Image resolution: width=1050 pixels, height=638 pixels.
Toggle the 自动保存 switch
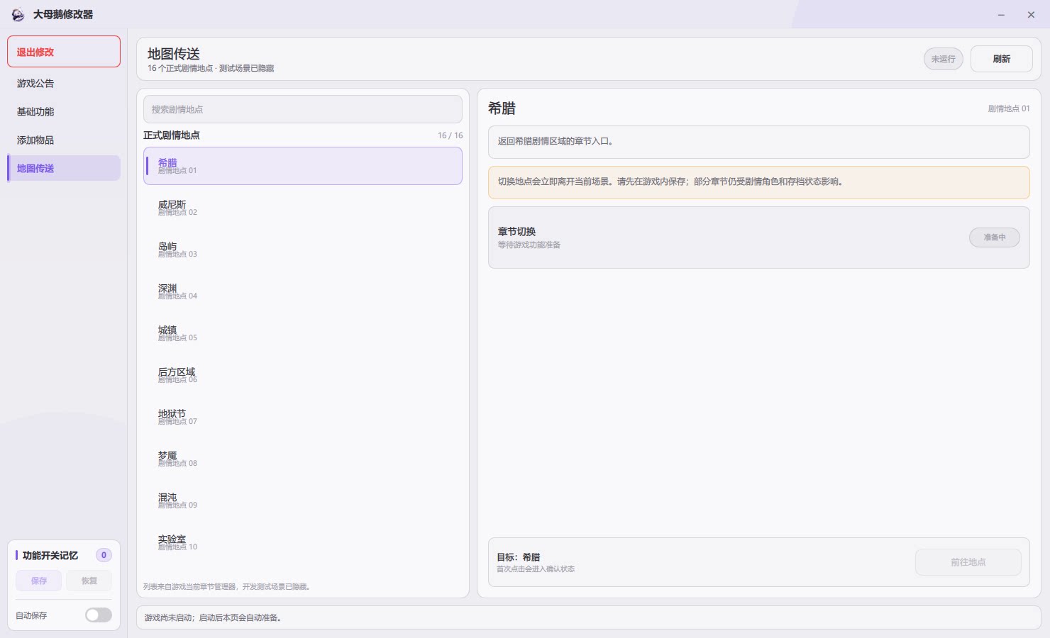[x=99, y=615]
